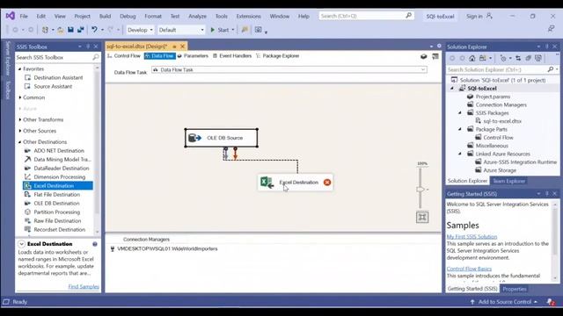Screen dimensions: 563x316
Task: Click the Search Solution Explorer field
Action: click(x=501, y=69)
